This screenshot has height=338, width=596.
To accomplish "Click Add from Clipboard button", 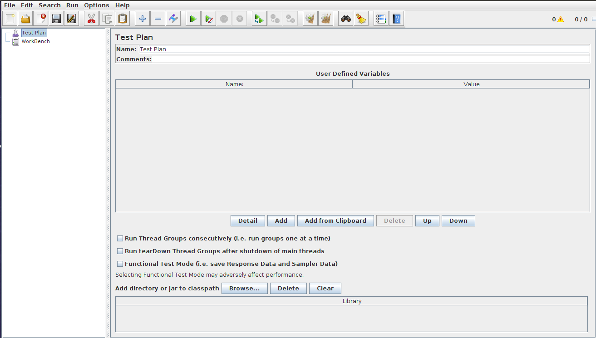I will (x=335, y=220).
